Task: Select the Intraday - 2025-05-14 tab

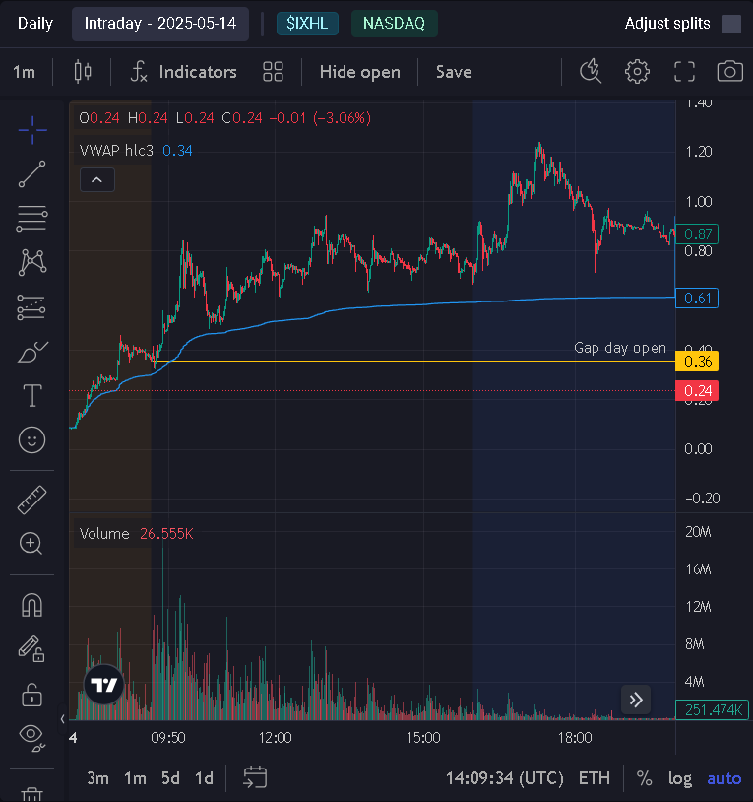Action: [160, 24]
